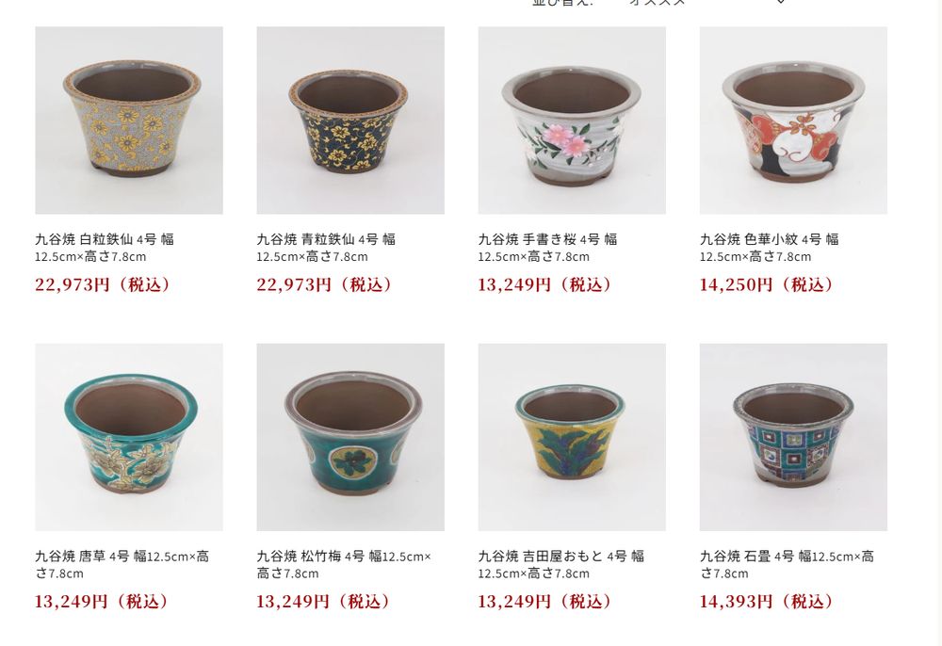
Task: View the 石畳 checkered pot photo
Action: point(793,437)
